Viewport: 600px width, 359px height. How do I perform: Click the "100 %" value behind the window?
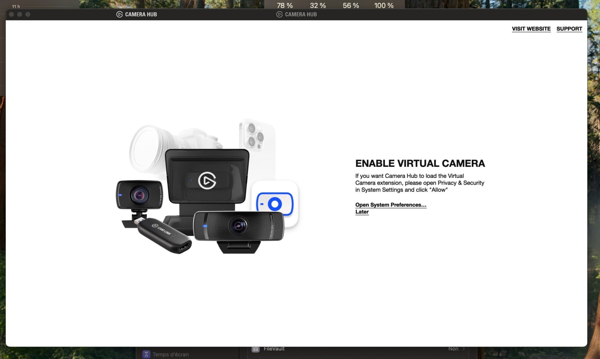click(x=384, y=5)
